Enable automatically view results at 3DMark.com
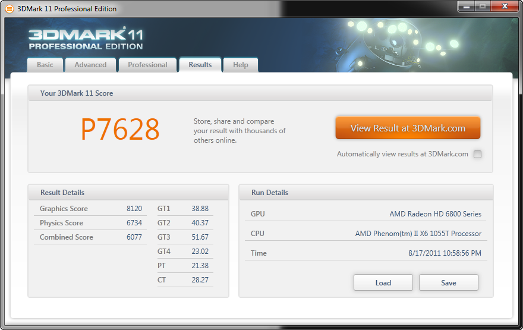Image resolution: width=523 pixels, height=330 pixels. click(478, 154)
